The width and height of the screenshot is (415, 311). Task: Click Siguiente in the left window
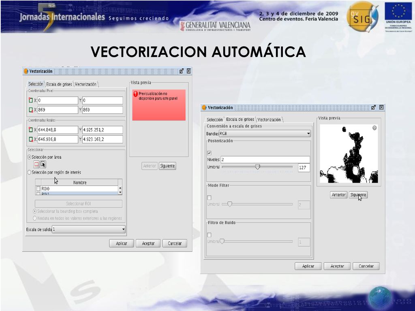(167, 166)
